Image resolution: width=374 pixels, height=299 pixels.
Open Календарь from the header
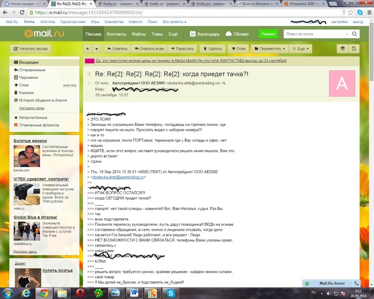(x=205, y=34)
